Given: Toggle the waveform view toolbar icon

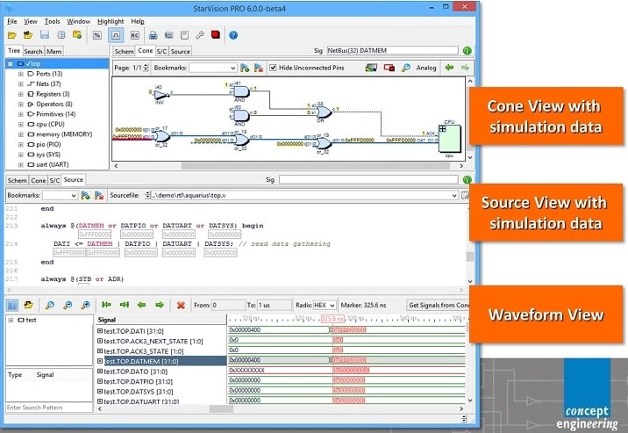Looking at the screenshot, I should click(116, 35).
